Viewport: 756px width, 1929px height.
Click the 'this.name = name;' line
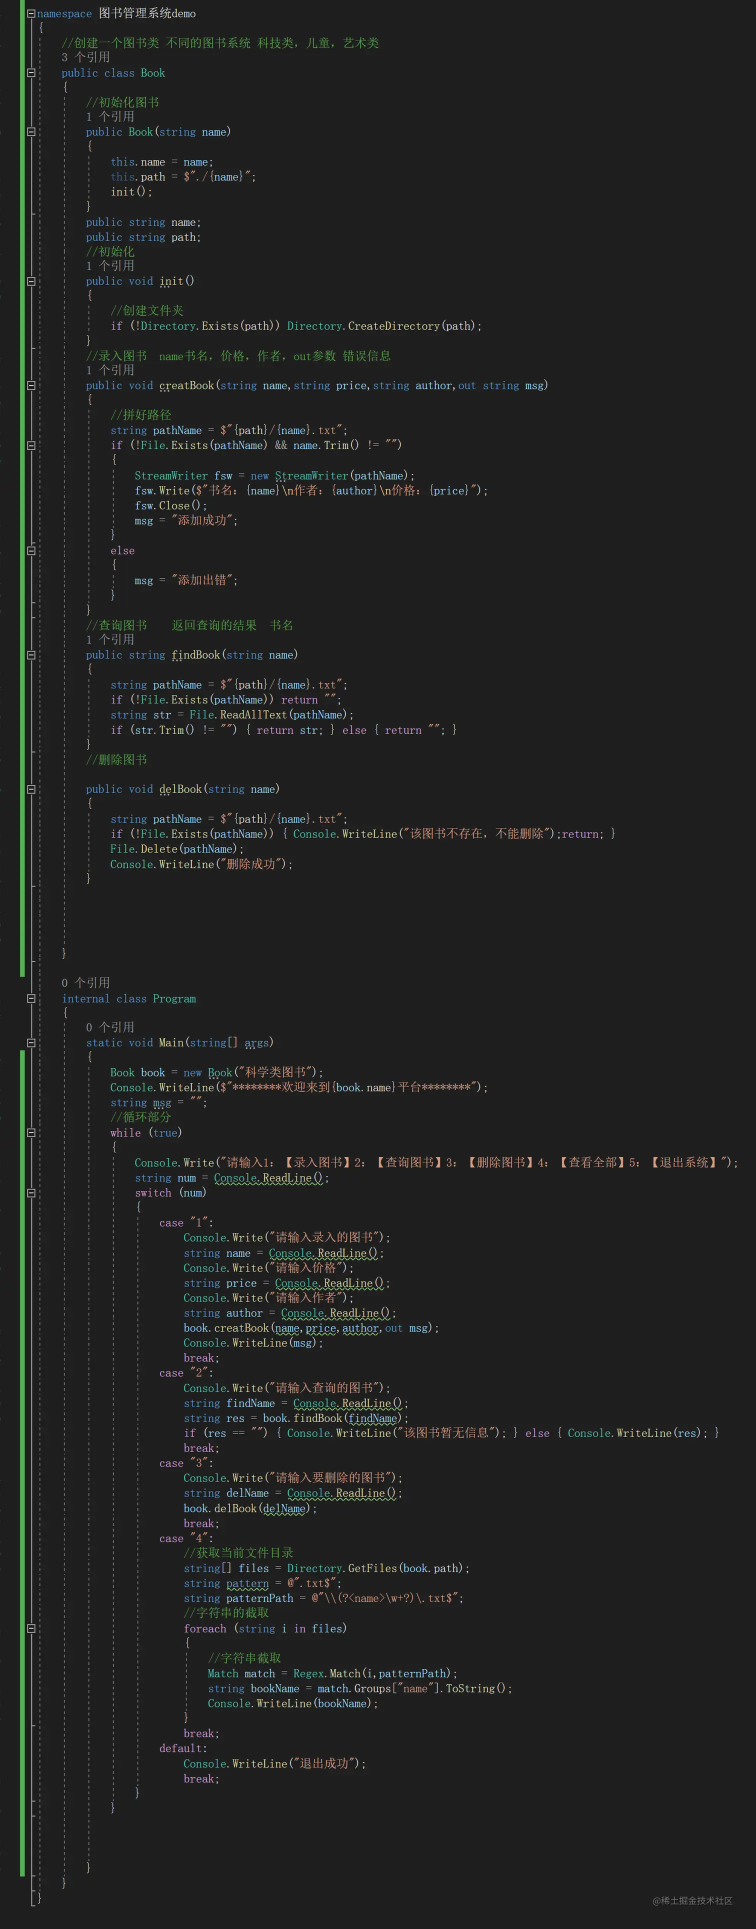coord(161,161)
